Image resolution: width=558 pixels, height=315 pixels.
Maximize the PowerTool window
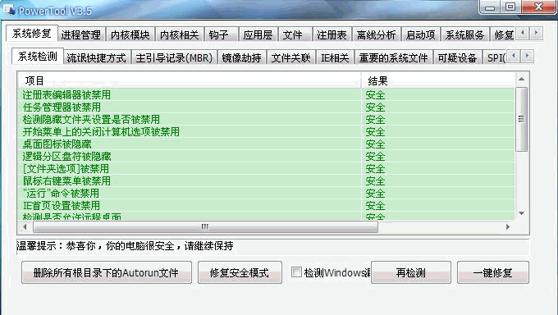[x=510, y=7]
